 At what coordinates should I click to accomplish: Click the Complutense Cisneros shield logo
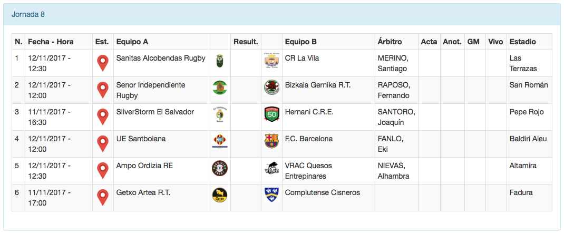(x=271, y=195)
